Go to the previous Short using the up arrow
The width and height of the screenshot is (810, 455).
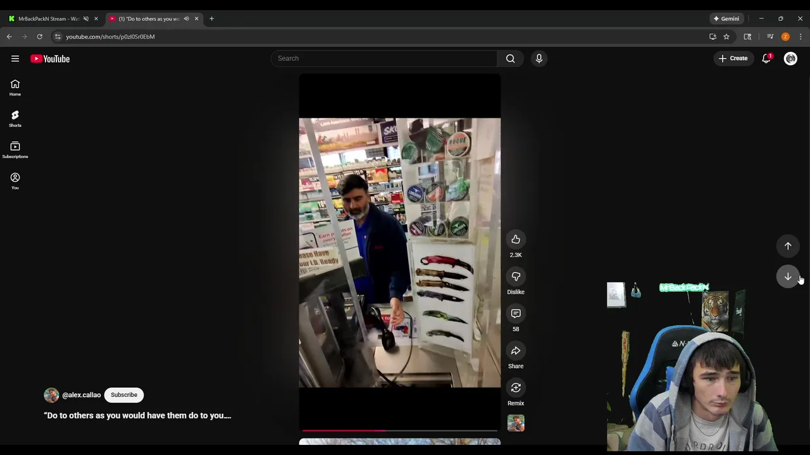point(788,246)
